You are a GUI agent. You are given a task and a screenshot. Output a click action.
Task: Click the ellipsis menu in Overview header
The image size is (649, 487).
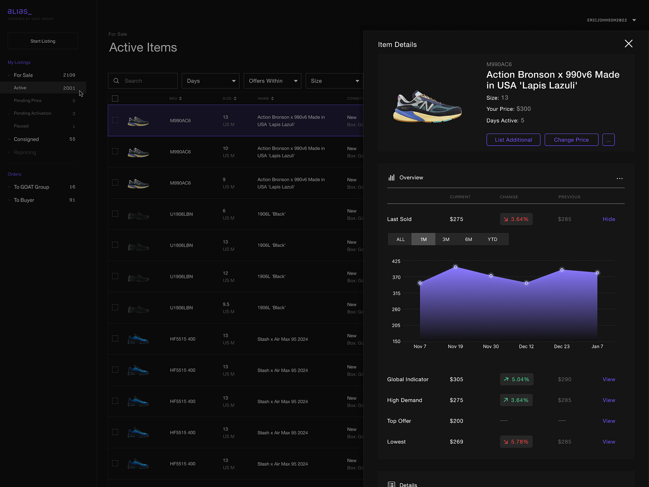(x=619, y=178)
